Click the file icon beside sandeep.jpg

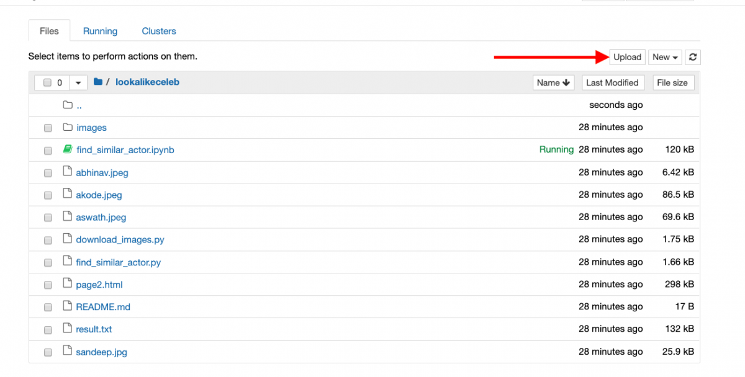(68, 352)
